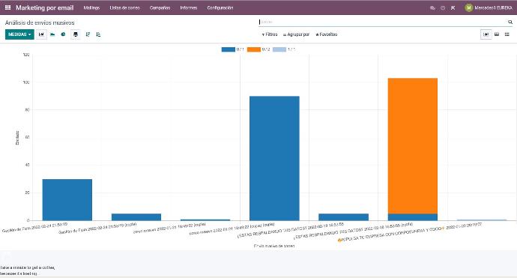
Task: Open the apps grid menu icon
Action: pyautogui.click(x=7, y=7)
